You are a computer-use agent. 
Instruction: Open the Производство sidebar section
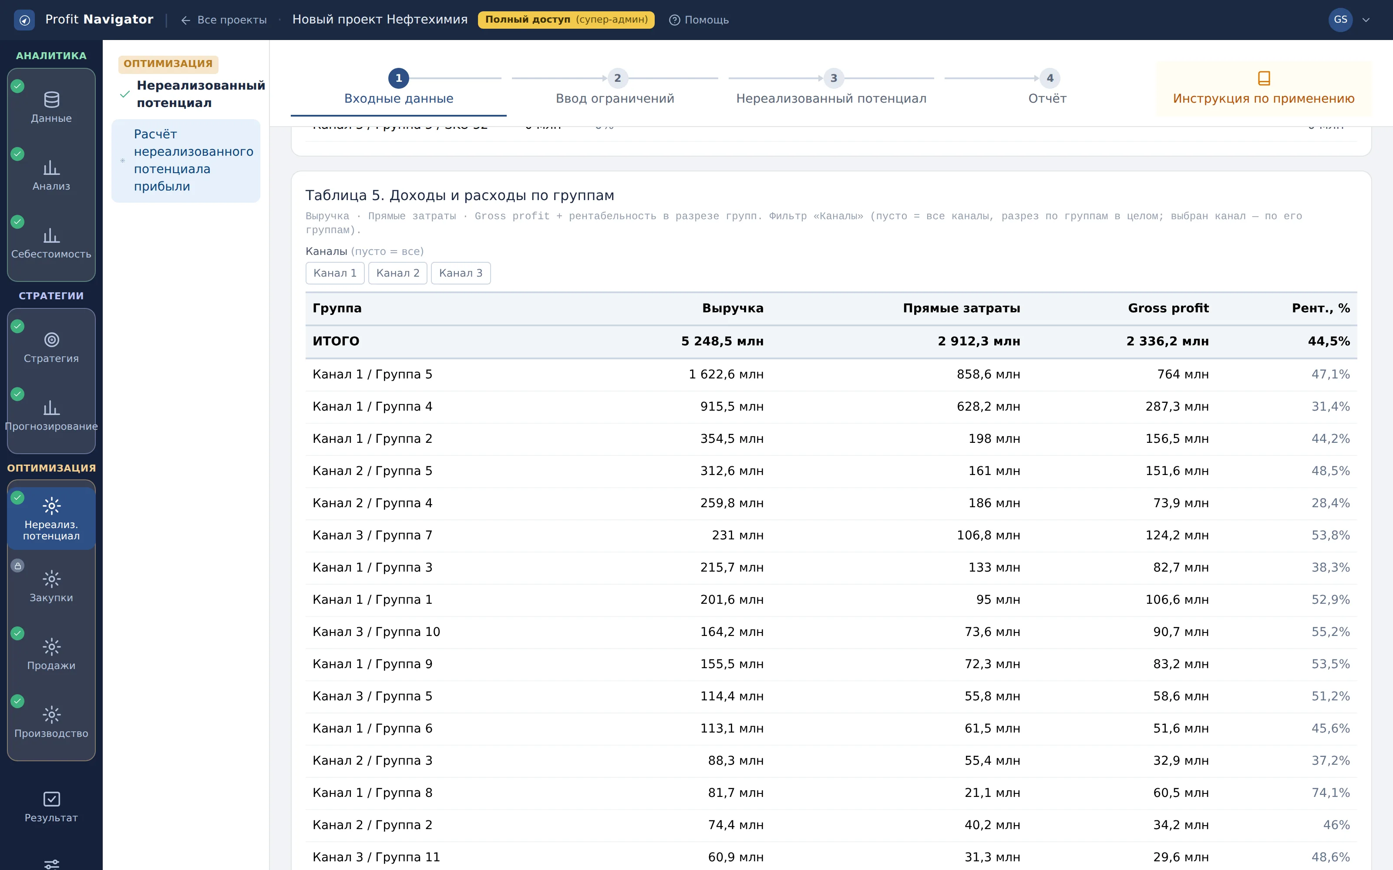(x=51, y=723)
